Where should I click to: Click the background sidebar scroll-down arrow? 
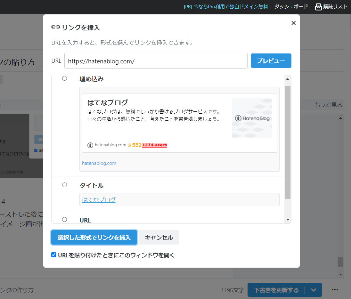pyautogui.click(x=340, y=274)
